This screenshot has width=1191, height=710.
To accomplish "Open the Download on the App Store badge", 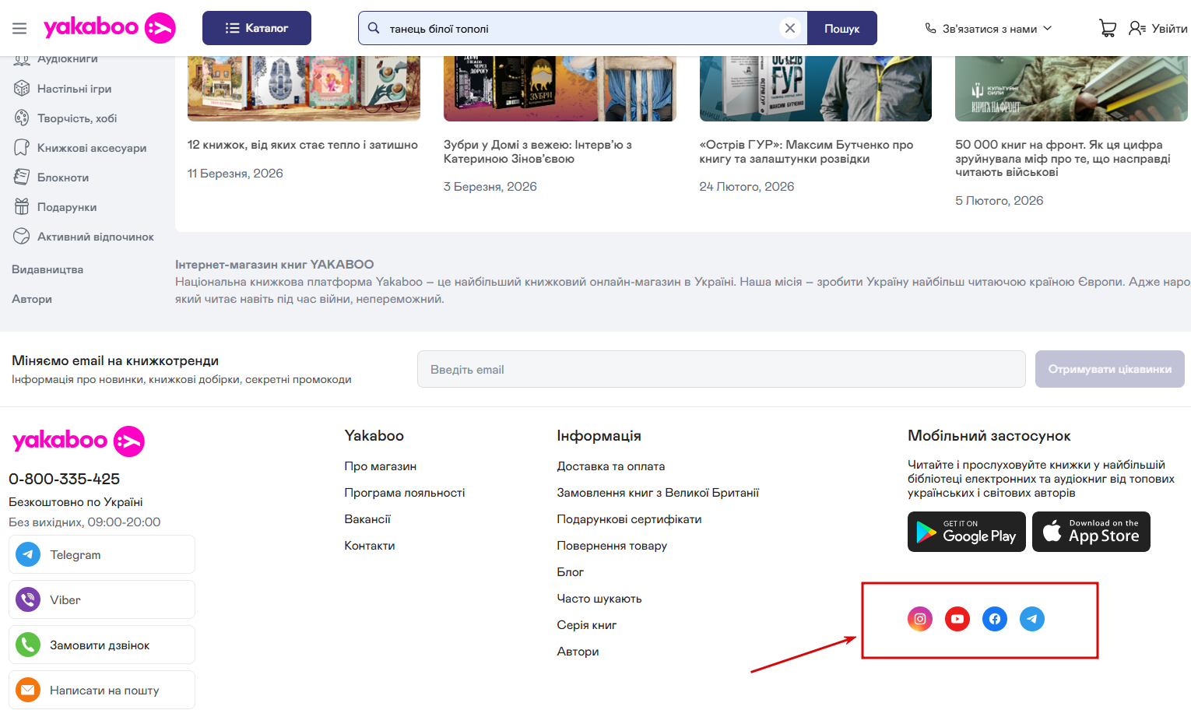I will [1091, 532].
